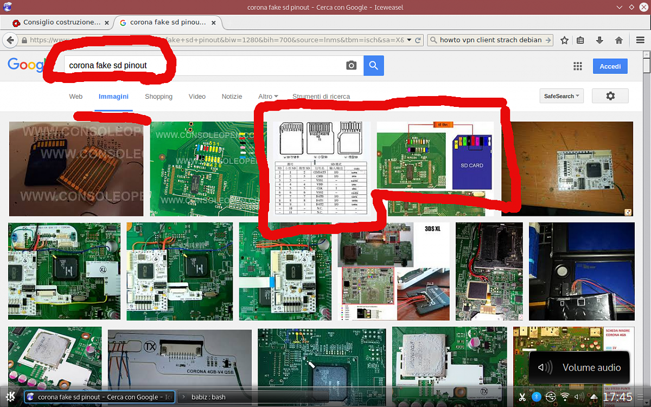This screenshot has height=407, width=651.
Task: Open the Google apps grid
Action: click(x=578, y=66)
